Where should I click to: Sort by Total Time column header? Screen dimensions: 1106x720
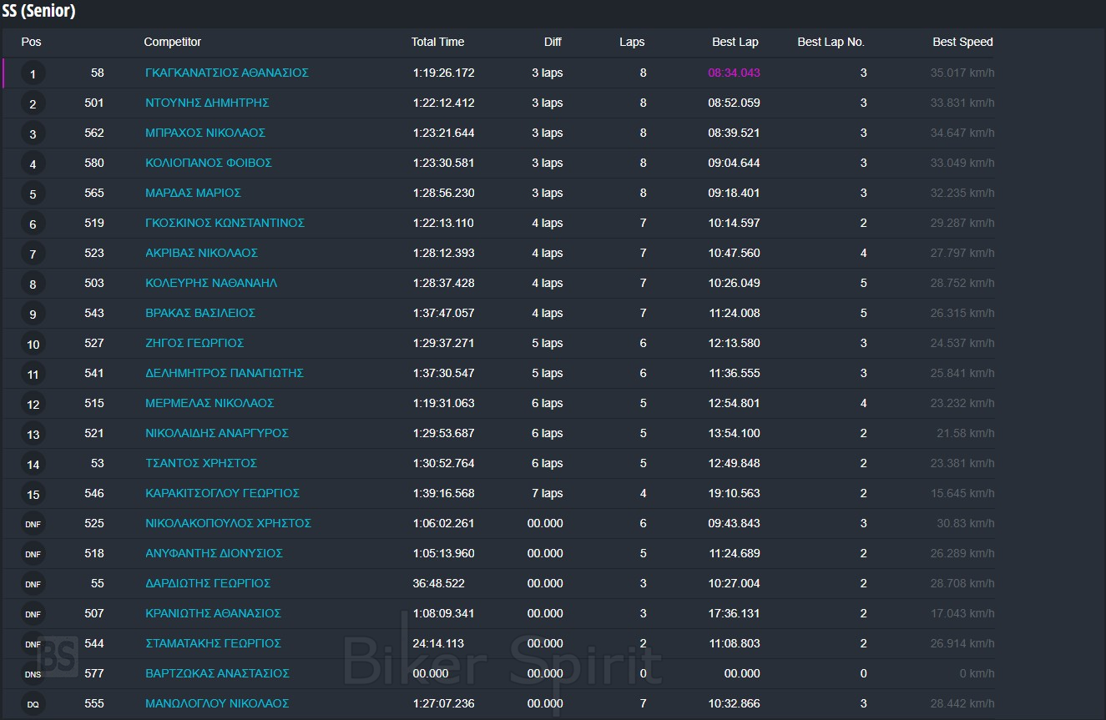(437, 42)
